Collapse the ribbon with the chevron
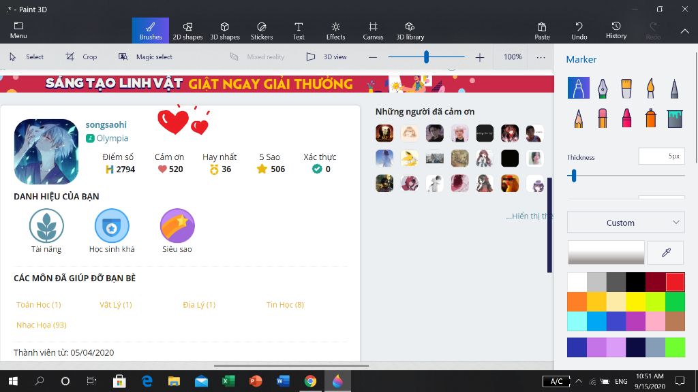Image resolution: width=698 pixels, height=392 pixels. pos(684,31)
